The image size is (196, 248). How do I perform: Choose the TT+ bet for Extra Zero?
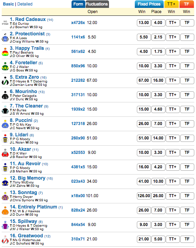coord(173,80)
